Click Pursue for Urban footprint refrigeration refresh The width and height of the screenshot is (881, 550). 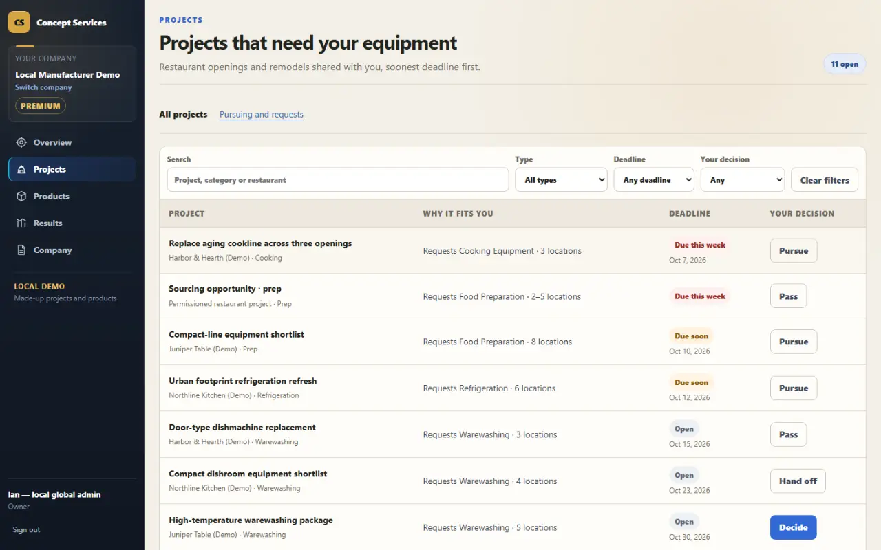pyautogui.click(x=794, y=388)
